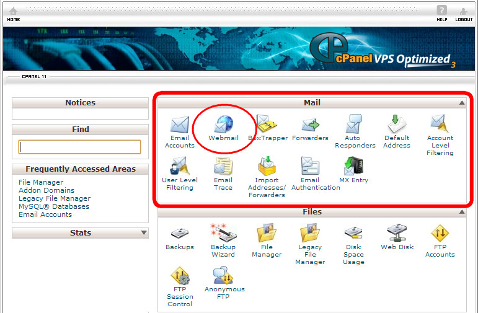Click into the Find search field
The image size is (478, 313).
[79, 147]
